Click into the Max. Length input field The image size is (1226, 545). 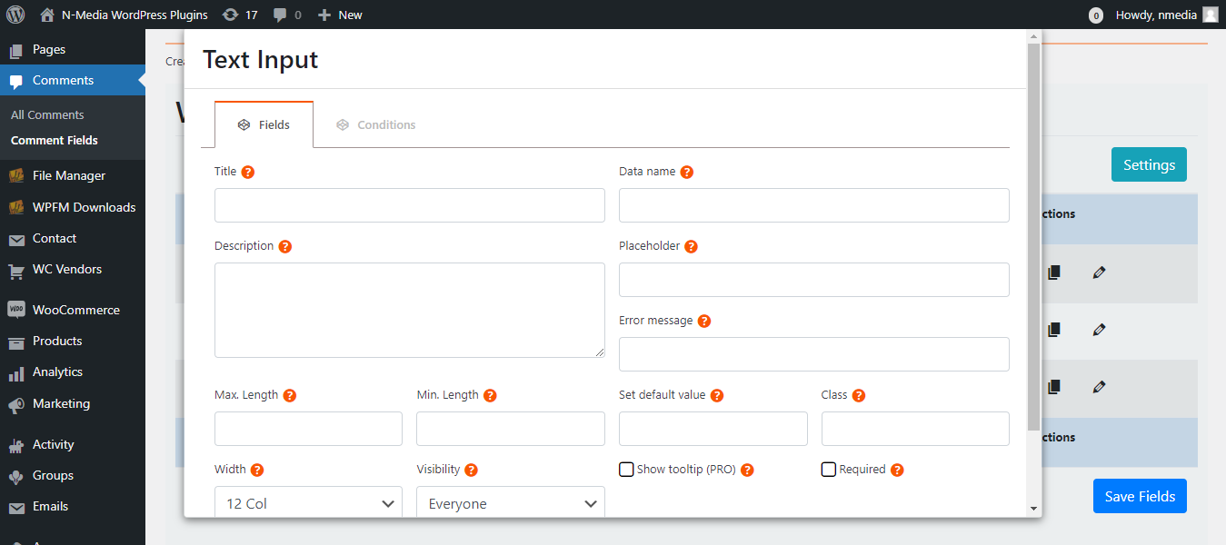308,429
